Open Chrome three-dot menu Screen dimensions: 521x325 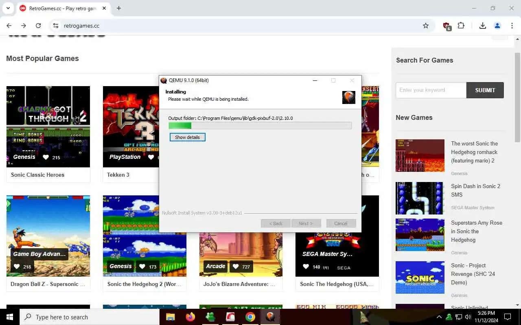coord(512,26)
